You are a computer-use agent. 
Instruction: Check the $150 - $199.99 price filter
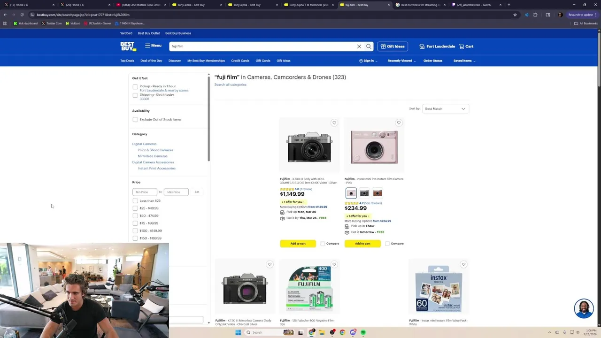tap(135, 238)
